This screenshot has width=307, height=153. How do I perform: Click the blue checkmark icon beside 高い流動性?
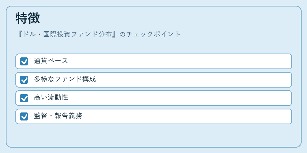[x=24, y=98]
